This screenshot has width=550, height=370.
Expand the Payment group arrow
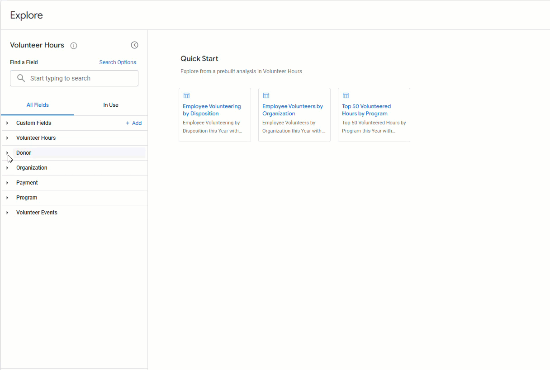(7, 183)
